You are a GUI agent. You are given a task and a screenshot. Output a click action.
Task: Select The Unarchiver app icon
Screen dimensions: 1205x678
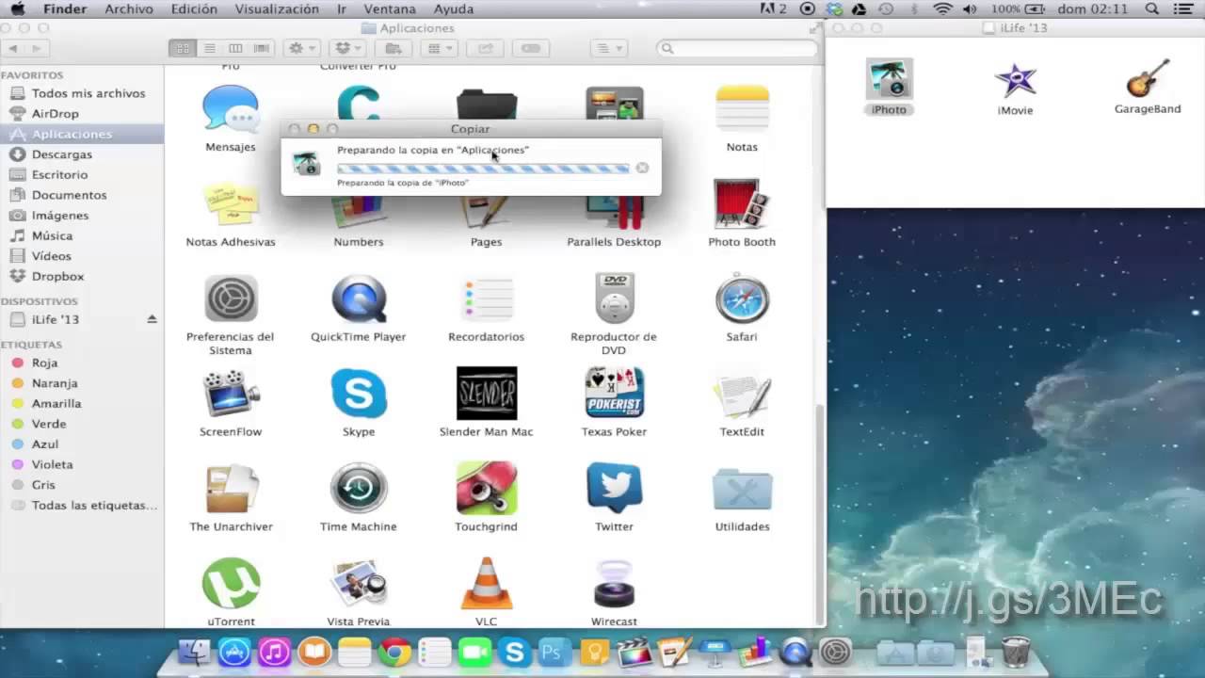[x=231, y=489]
